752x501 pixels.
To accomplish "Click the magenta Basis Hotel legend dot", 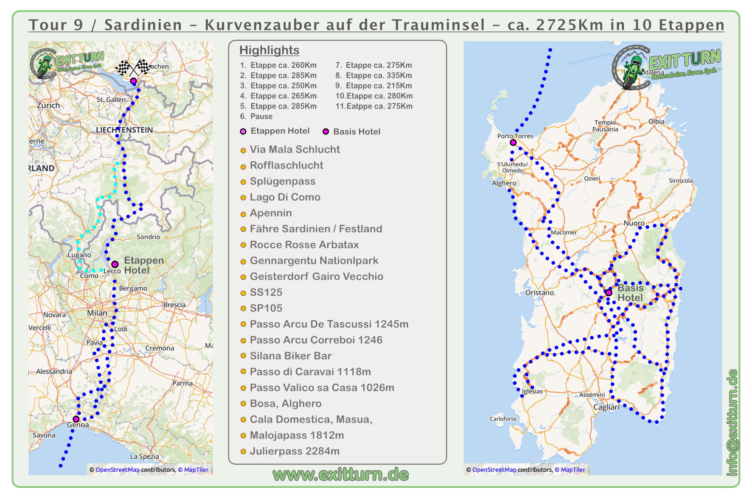I will pyautogui.click(x=326, y=131).
